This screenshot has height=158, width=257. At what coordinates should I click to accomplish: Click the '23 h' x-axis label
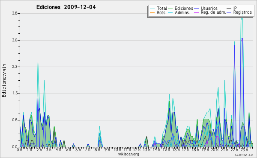(x=244, y=149)
